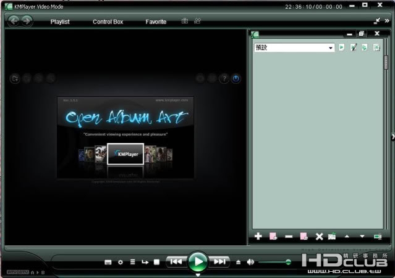Viewport: 395px width, 278px height.
Task: Mute audio via the speaker icon
Action: [250, 262]
